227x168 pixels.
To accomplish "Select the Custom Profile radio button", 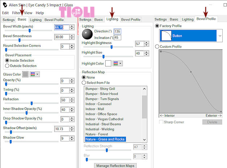I will click(157, 47).
